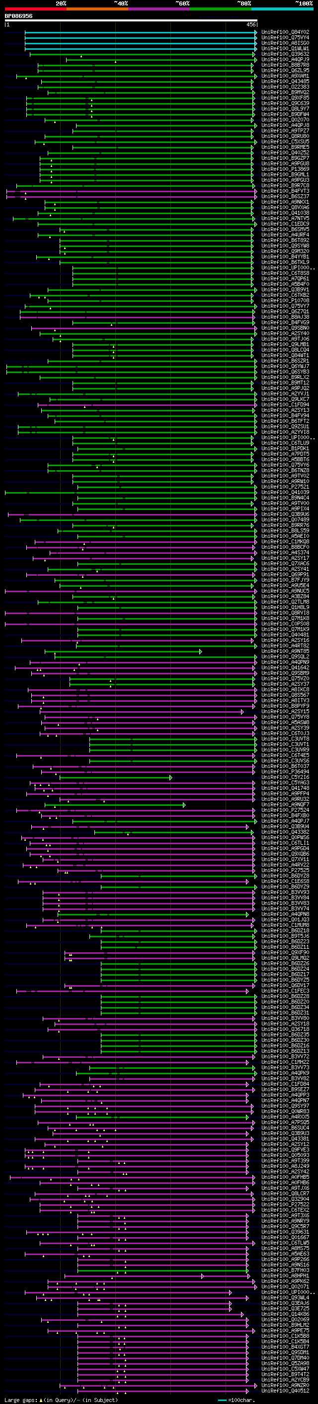The width and height of the screenshot is (318, 1404).
Task: Select the UniRef100_P27524 label
Action: coord(285,810)
